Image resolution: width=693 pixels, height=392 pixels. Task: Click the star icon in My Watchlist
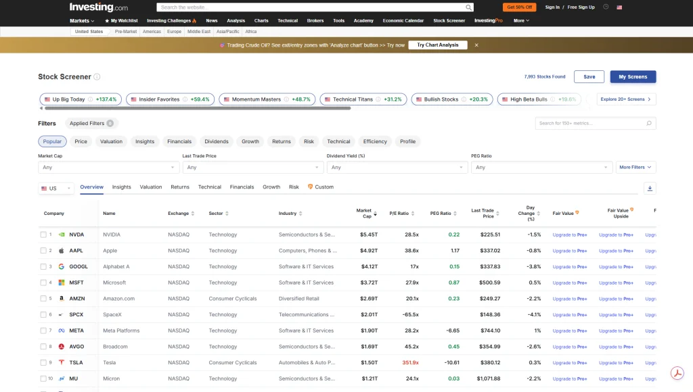107,21
